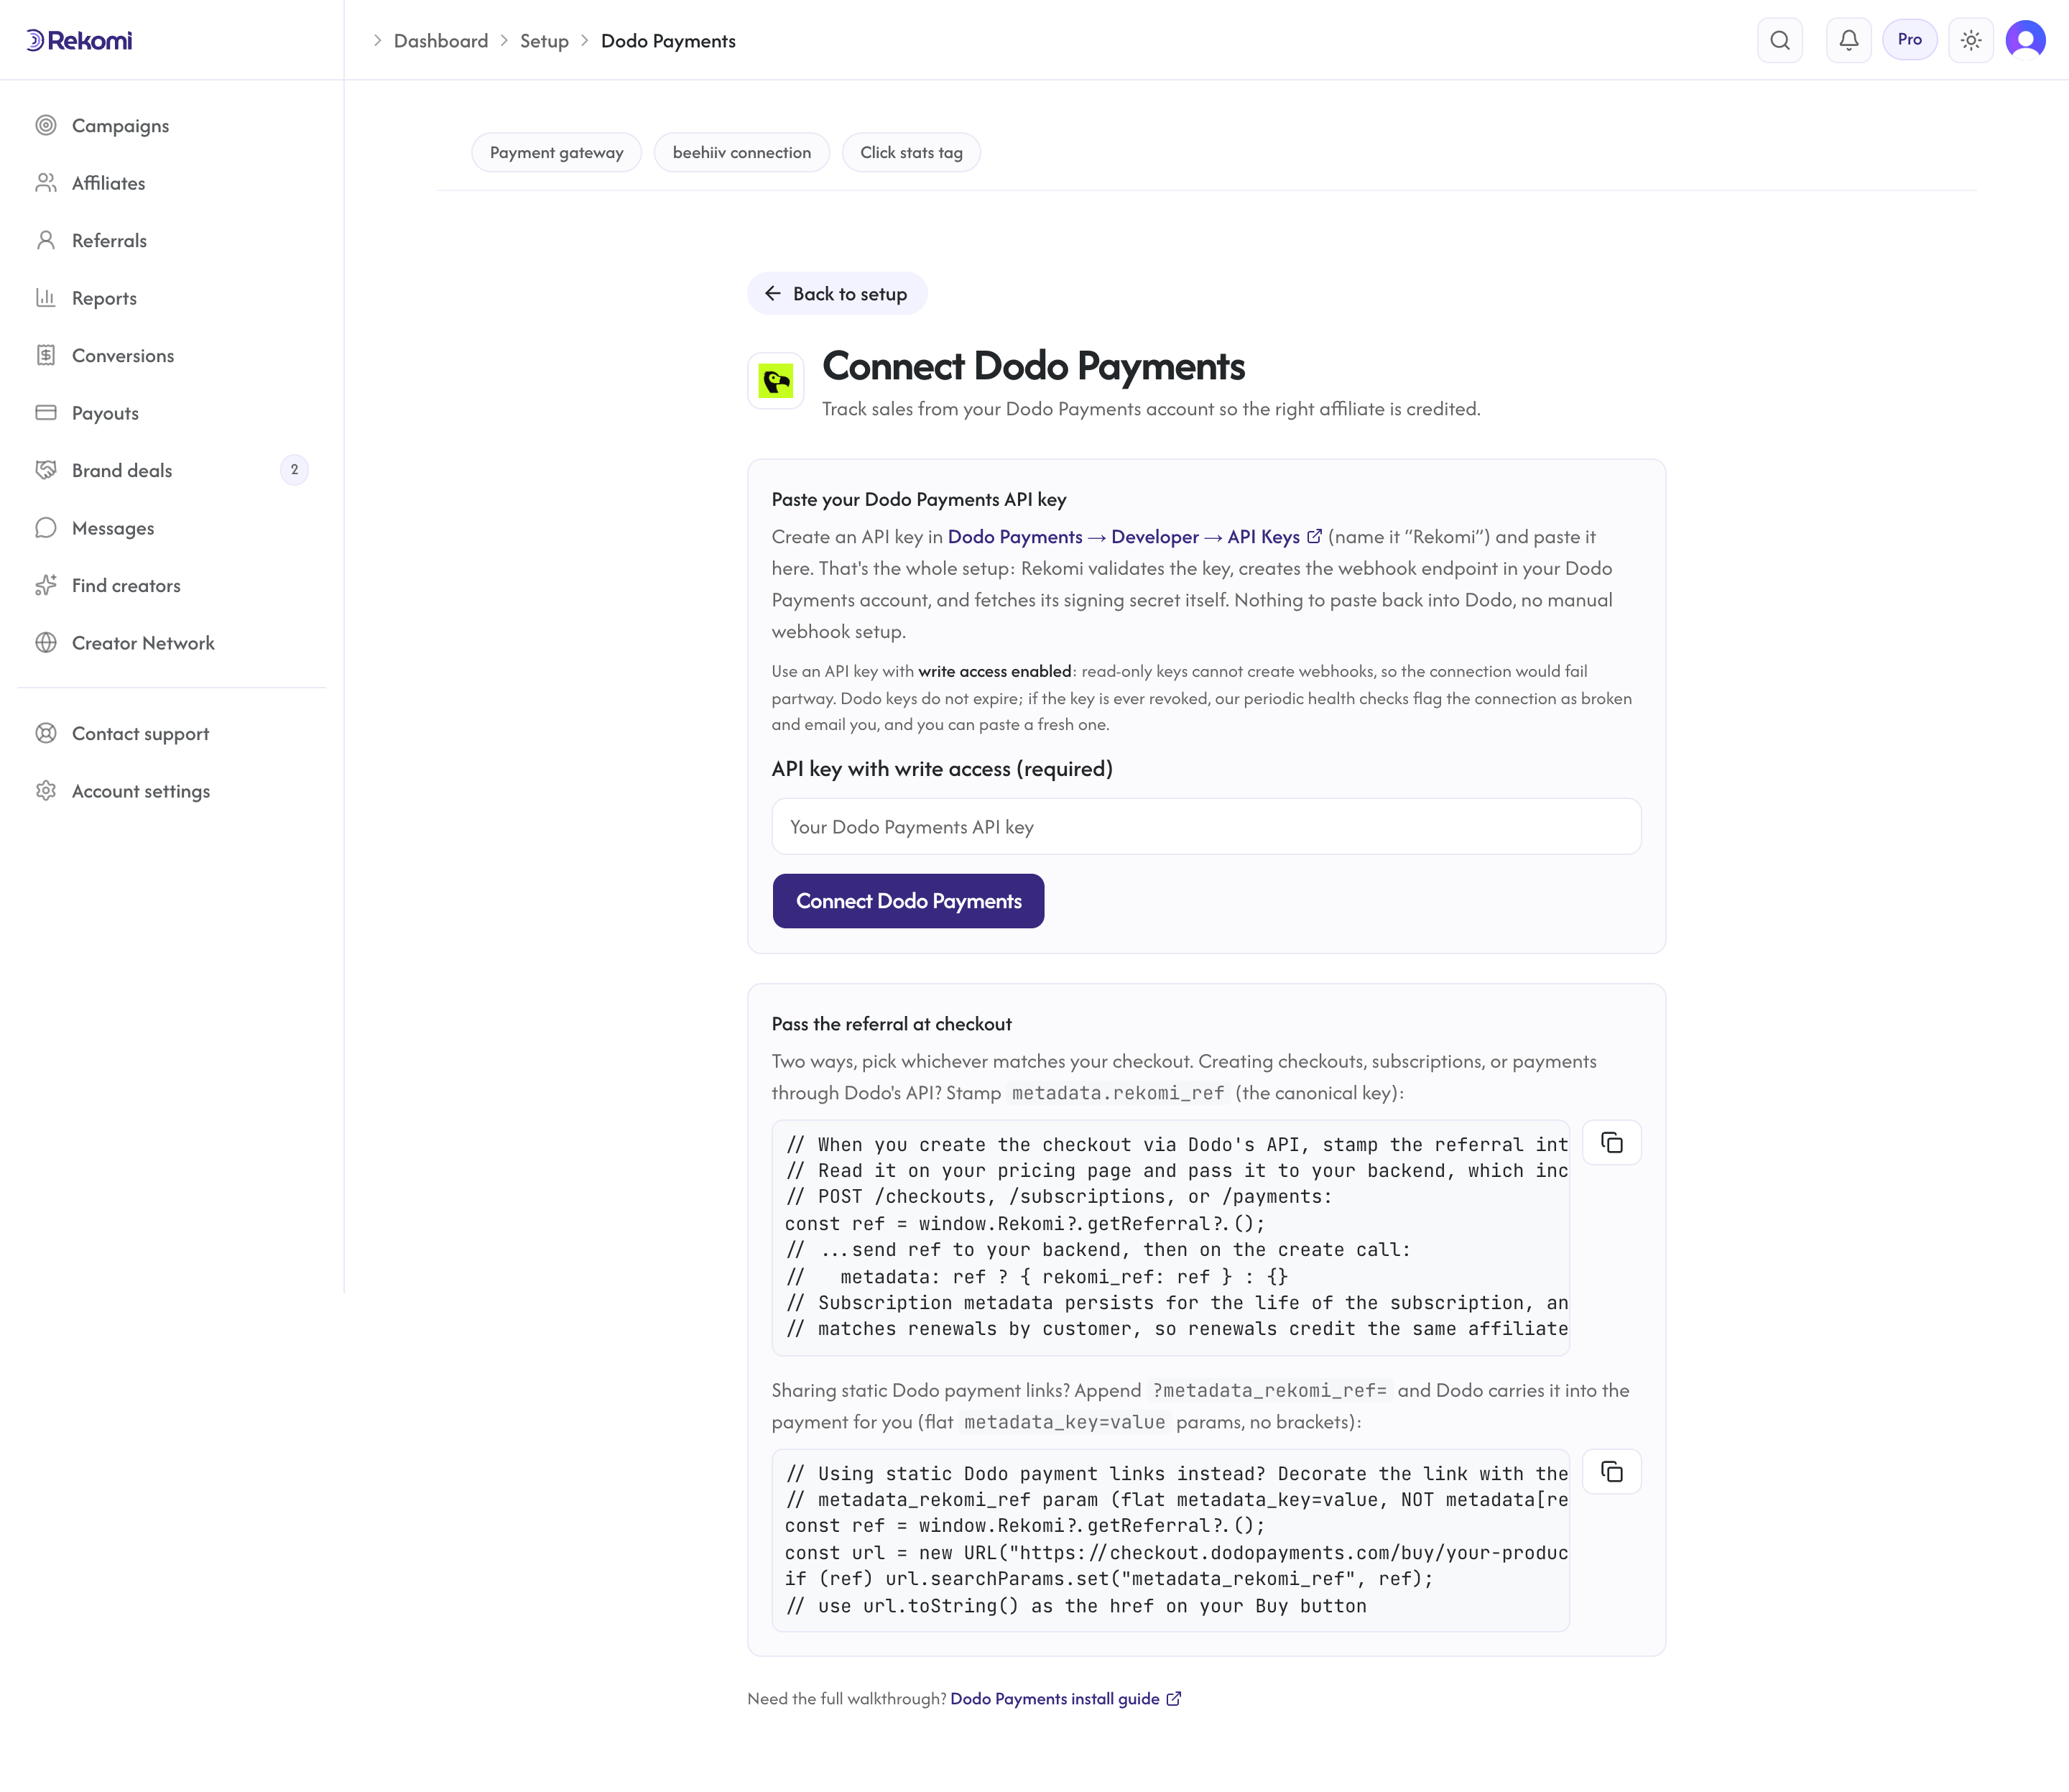The image size is (2069, 1792).
Task: Open the user avatar menu
Action: [x=2025, y=40]
